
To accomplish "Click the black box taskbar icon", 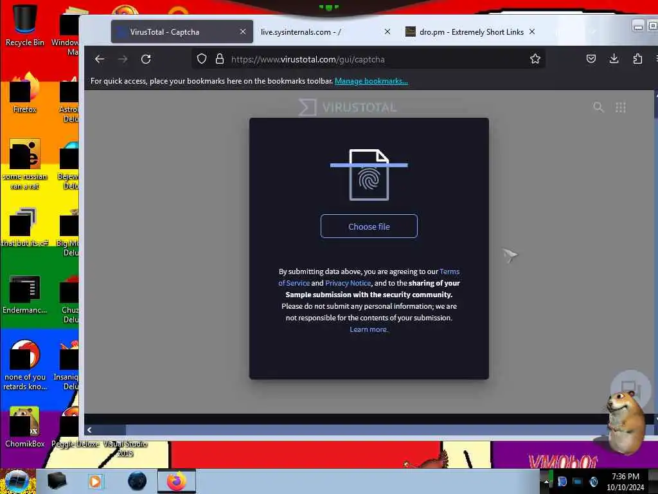I will (57, 481).
